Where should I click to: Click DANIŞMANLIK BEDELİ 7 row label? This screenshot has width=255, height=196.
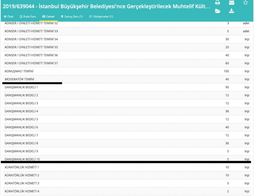[21, 135]
